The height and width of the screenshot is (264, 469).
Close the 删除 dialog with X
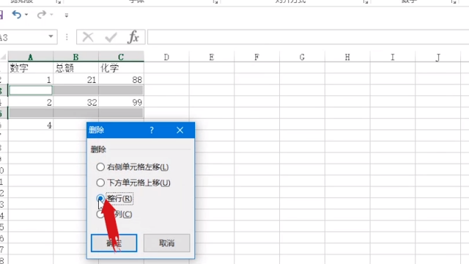point(180,130)
